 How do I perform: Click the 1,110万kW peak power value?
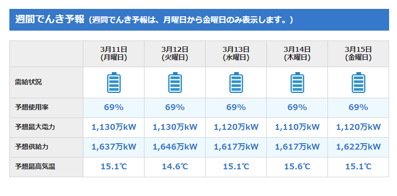pos(297,127)
